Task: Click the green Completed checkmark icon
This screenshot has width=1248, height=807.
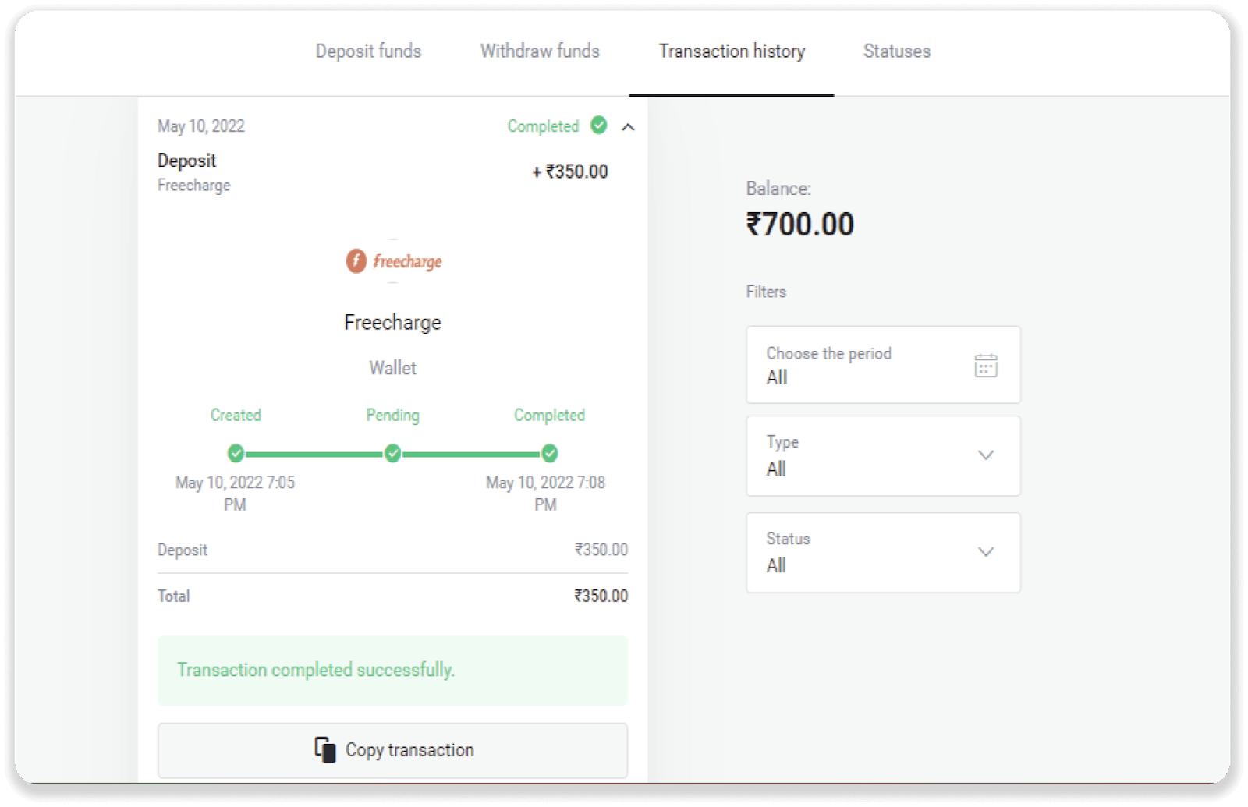Action: [599, 126]
